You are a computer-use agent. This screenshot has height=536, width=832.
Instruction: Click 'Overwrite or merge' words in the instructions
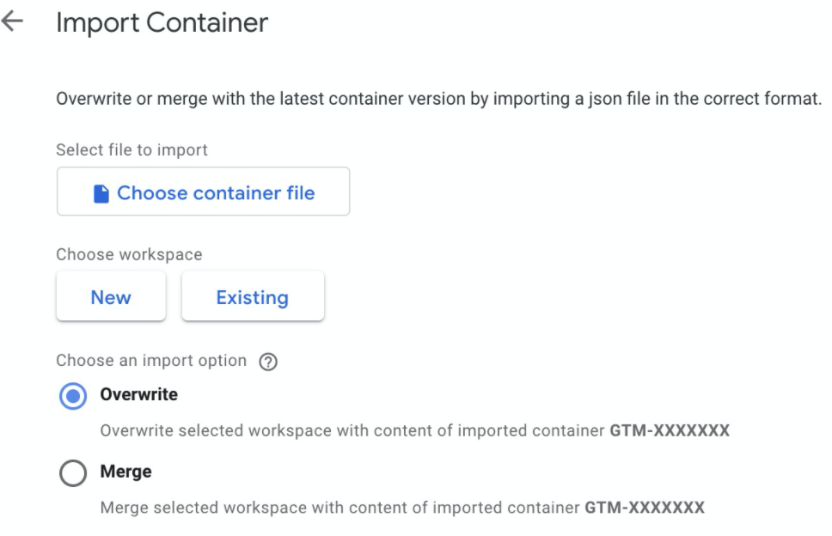[132, 99]
